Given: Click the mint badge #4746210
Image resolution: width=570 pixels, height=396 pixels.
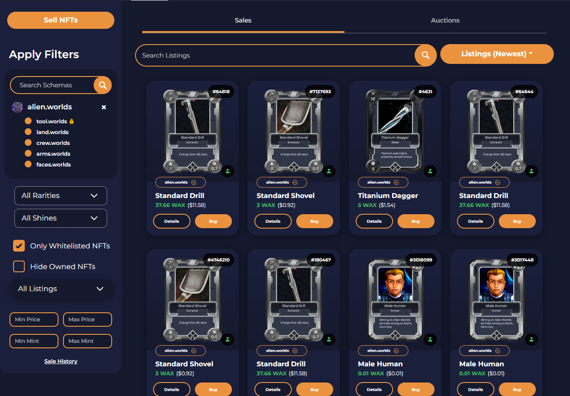Looking at the screenshot, I should coord(218,260).
